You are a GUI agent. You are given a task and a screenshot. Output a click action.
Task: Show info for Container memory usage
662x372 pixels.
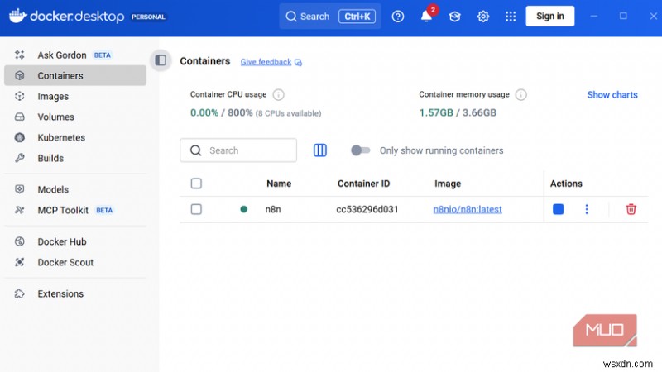(x=521, y=94)
